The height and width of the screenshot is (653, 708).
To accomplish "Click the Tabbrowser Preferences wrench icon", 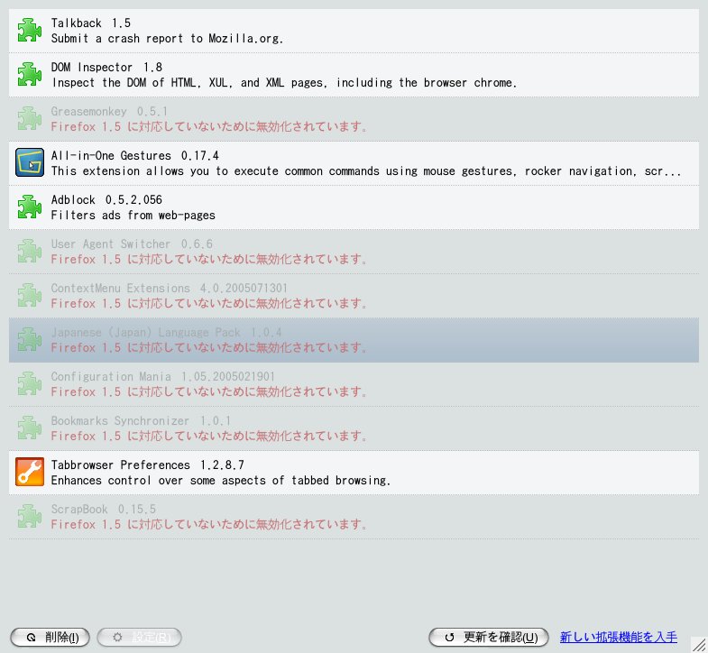I will point(30,472).
